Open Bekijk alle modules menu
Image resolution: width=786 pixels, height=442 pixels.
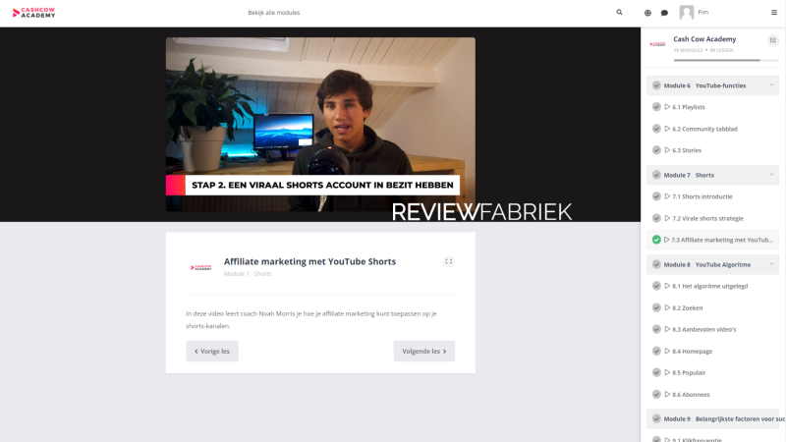274,13
